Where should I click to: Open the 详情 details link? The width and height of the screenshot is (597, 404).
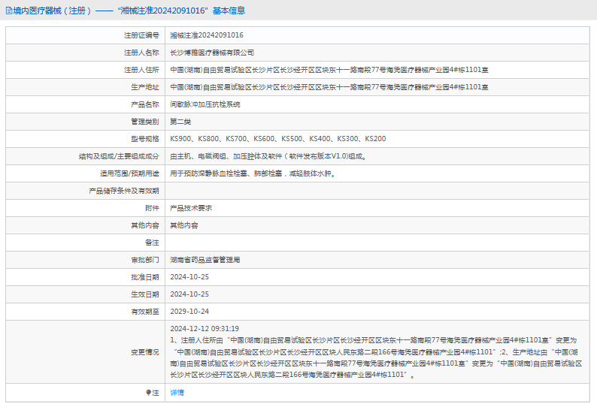(x=177, y=393)
